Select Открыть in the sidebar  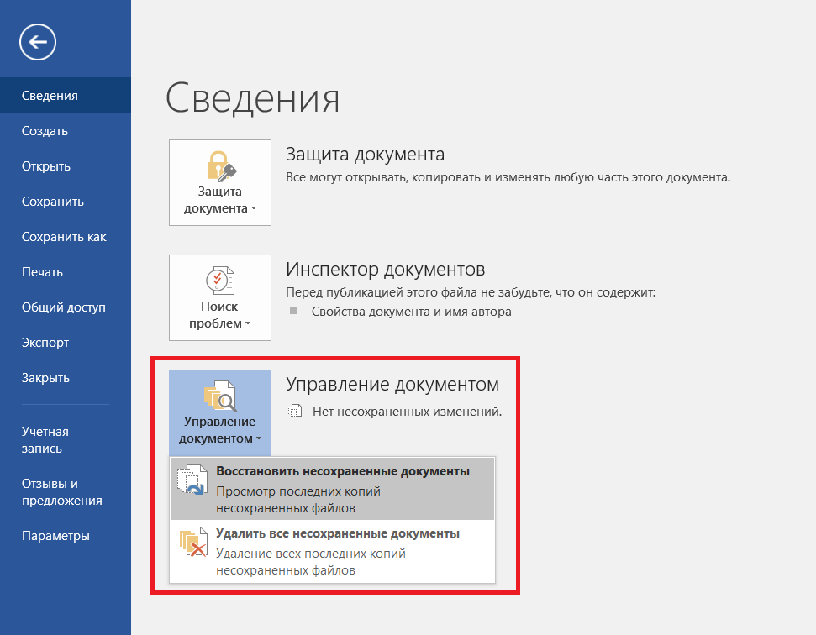pos(66,166)
